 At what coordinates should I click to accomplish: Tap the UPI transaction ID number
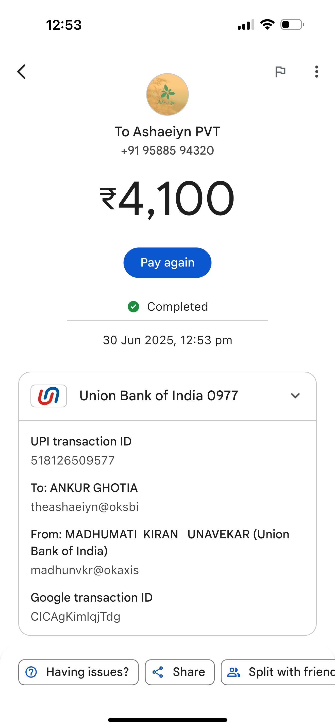coord(73,460)
